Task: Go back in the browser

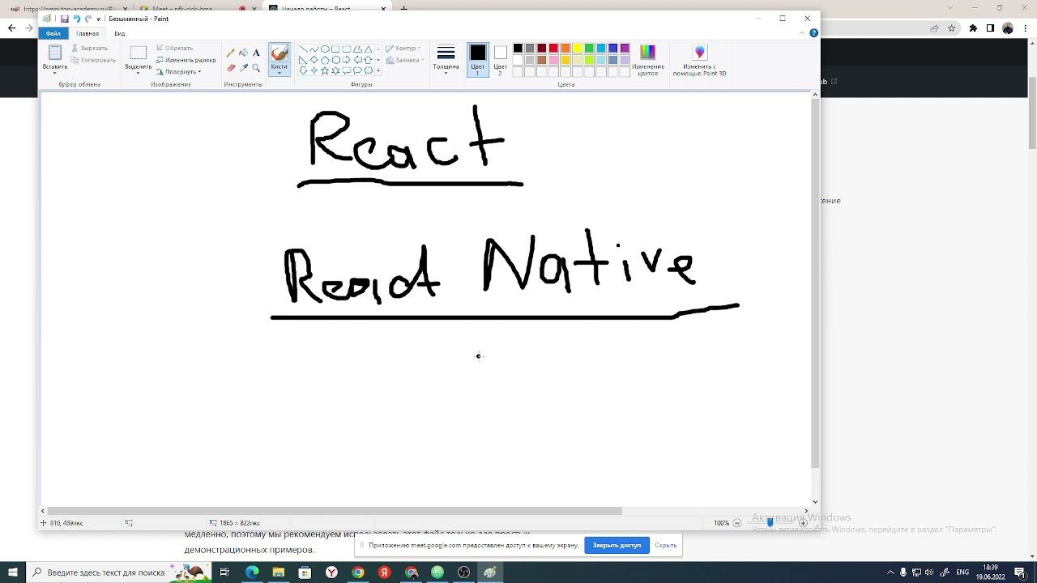Action: click(x=11, y=28)
